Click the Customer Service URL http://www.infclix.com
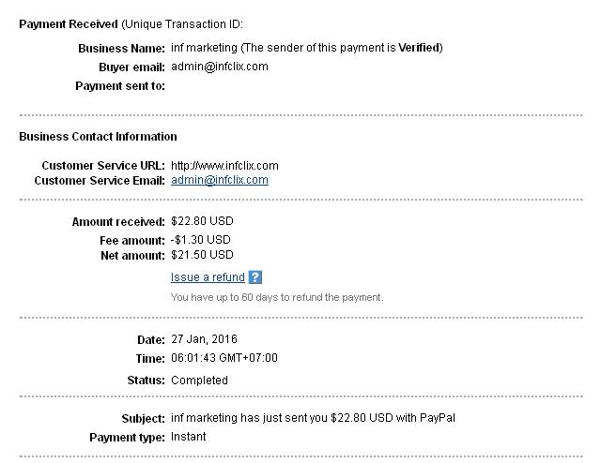This screenshot has width=601, height=463. click(224, 166)
